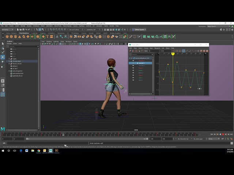Click Lattice Deform Keys icon in Graph Editor
This screenshot has width=234, height=175.
pos(136,51)
